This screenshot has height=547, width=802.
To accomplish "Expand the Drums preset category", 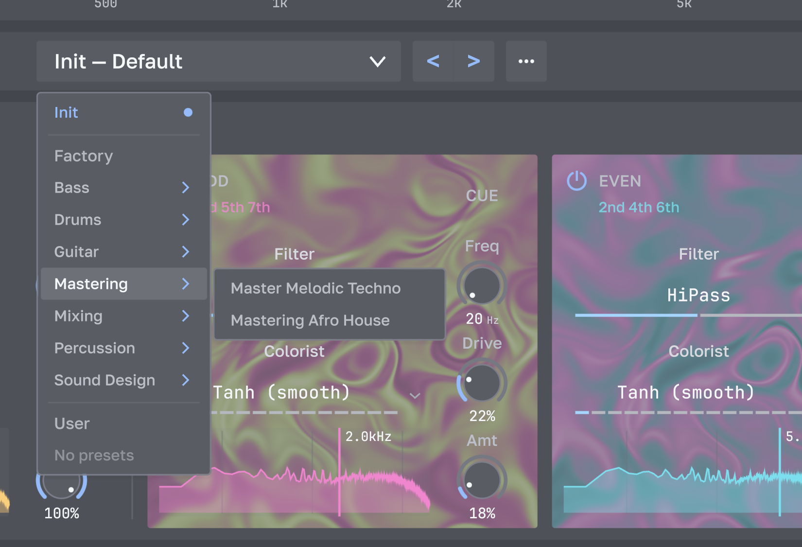I will pyautogui.click(x=124, y=220).
